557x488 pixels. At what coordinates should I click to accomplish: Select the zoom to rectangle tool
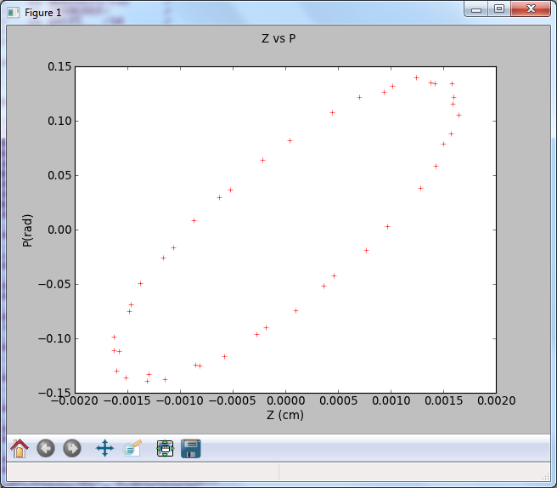point(132,448)
